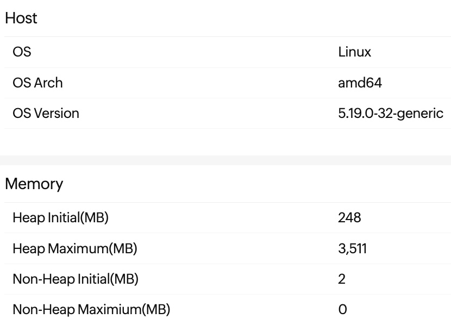Click the Heap Initial(MB) label

(x=60, y=218)
